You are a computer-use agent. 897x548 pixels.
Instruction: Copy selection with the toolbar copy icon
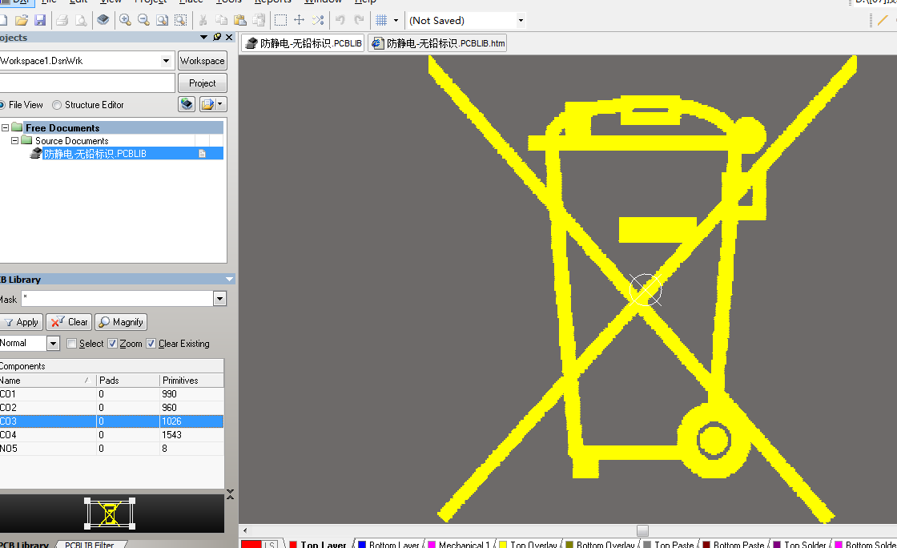tap(221, 21)
